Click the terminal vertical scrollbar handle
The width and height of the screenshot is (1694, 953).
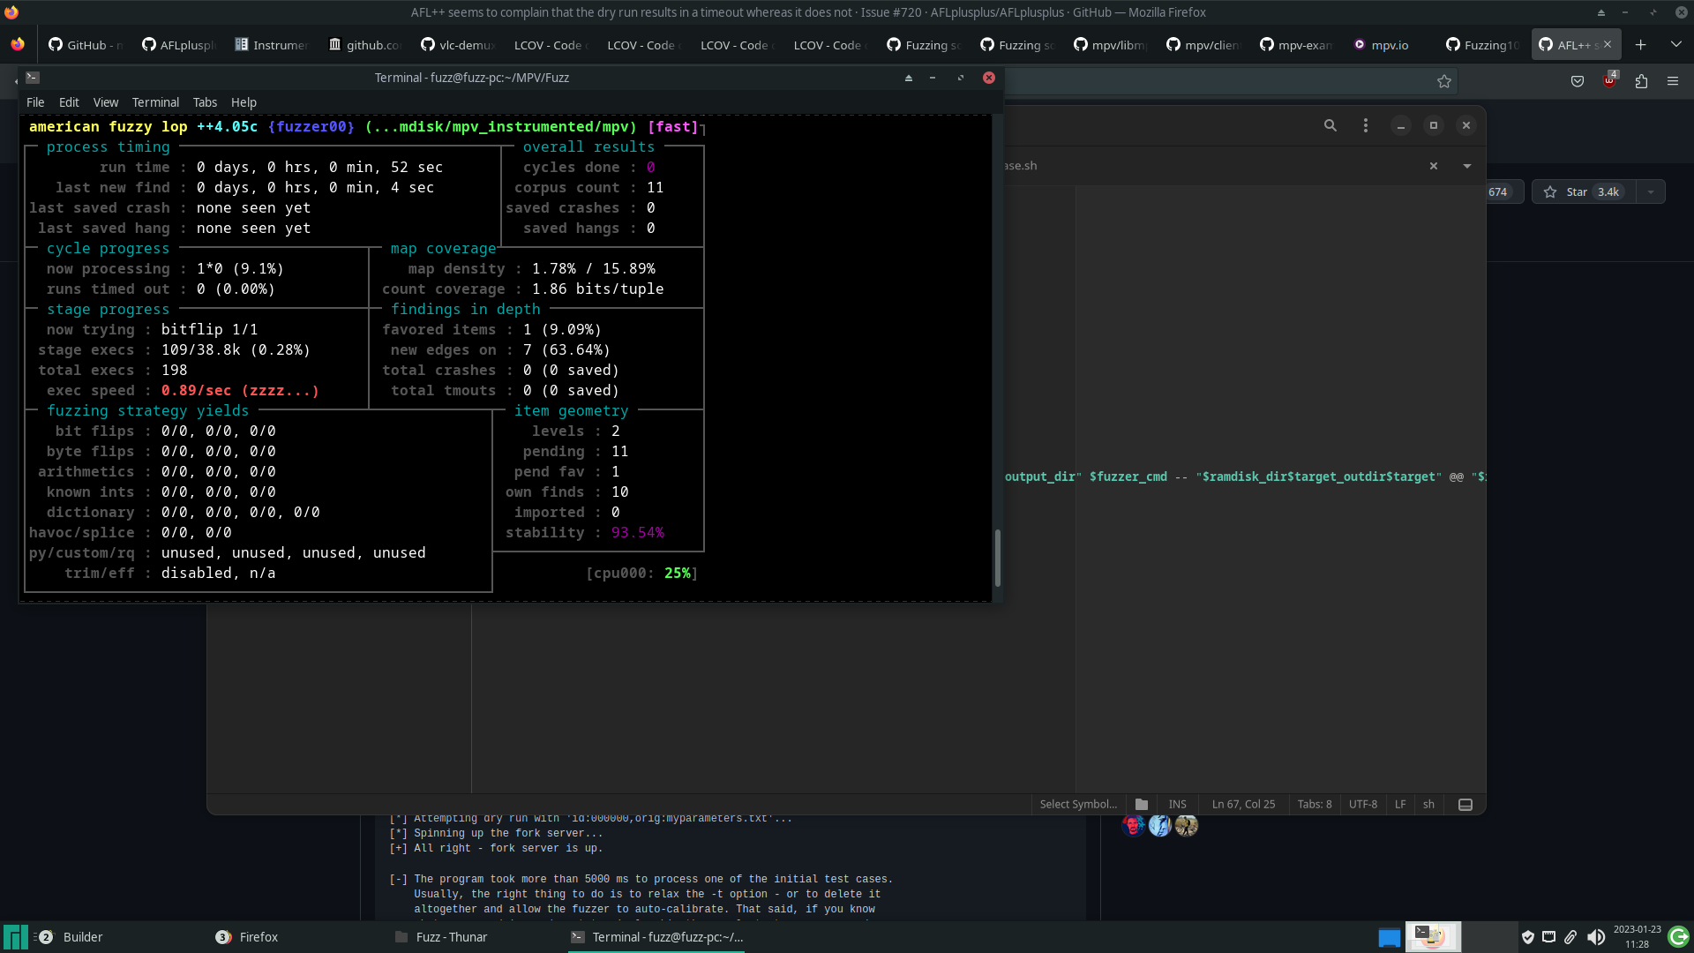pyautogui.click(x=997, y=558)
